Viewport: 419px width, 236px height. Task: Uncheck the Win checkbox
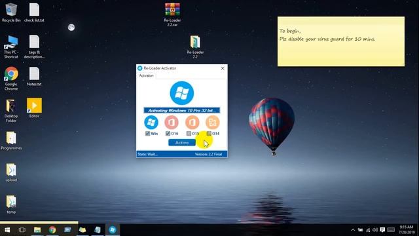click(147, 133)
